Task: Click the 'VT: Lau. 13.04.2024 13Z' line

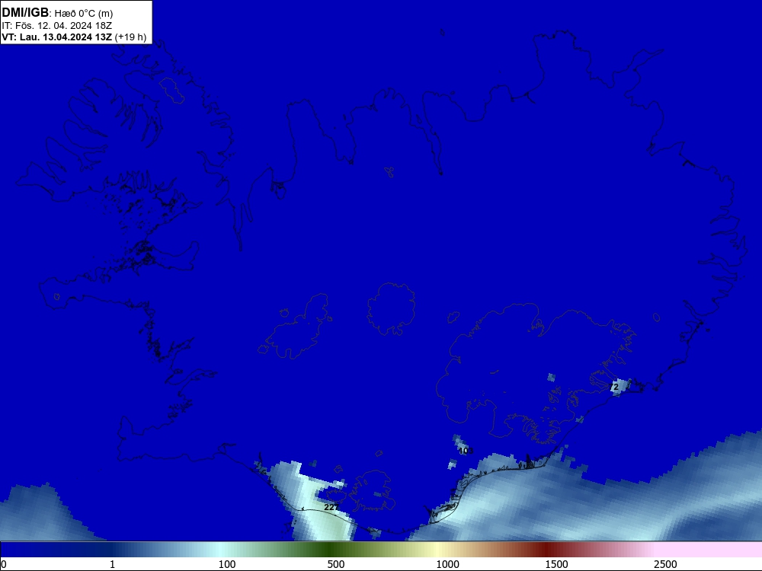Action: pos(57,37)
